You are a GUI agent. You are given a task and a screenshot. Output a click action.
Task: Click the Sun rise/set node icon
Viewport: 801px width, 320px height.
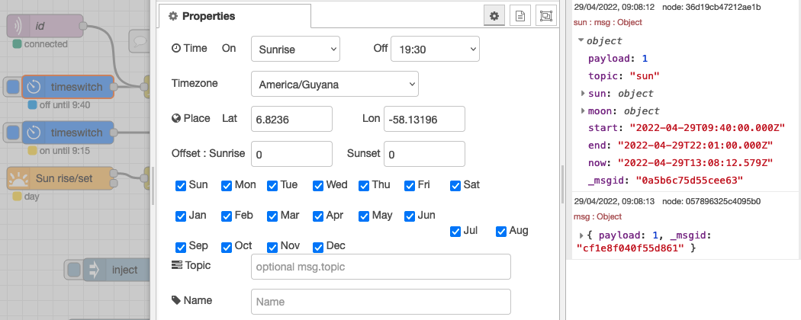[18, 178]
